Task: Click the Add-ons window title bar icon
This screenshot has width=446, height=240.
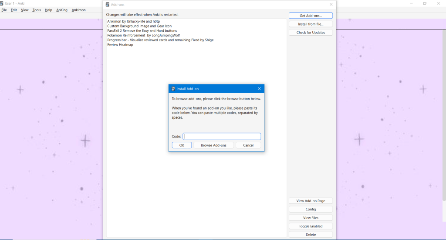Action: [x=108, y=4]
